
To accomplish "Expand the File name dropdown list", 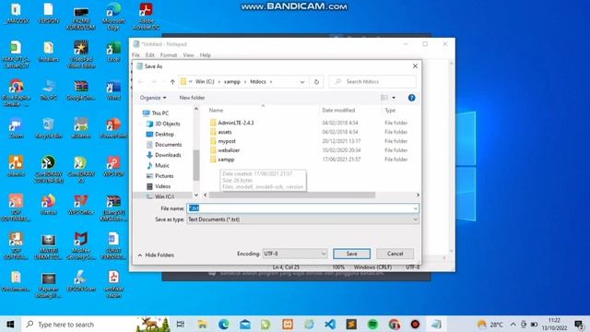I will [x=415, y=208].
